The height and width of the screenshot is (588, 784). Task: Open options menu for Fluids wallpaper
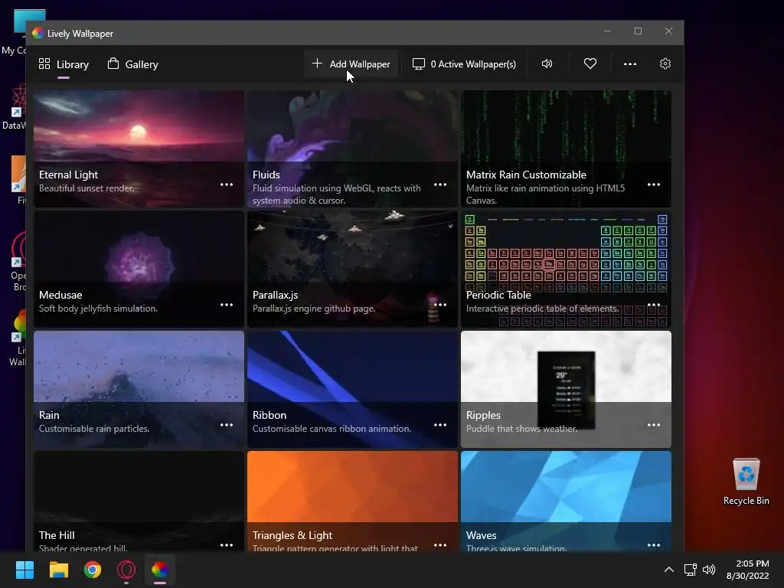(440, 185)
